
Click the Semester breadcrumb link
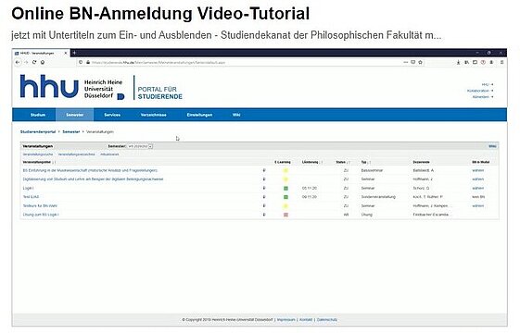click(71, 131)
